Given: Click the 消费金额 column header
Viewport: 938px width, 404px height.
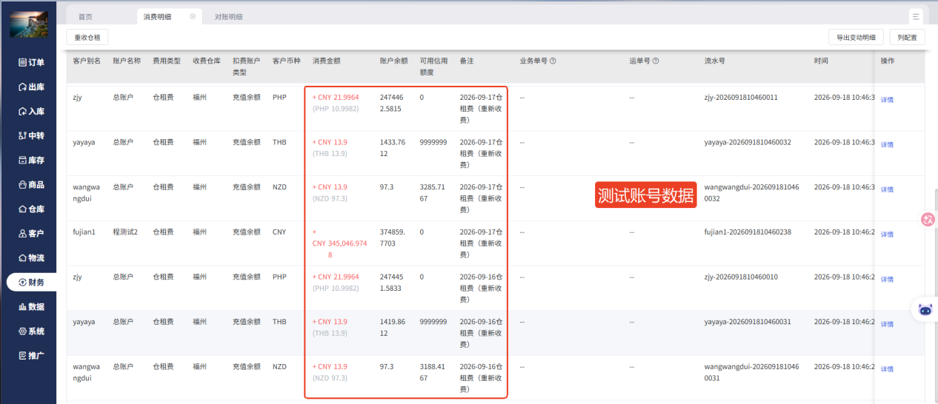Looking at the screenshot, I should (327, 61).
